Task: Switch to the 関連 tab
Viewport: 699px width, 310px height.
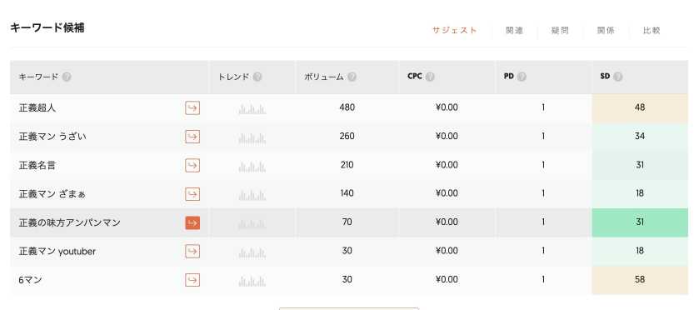Action: tap(514, 30)
